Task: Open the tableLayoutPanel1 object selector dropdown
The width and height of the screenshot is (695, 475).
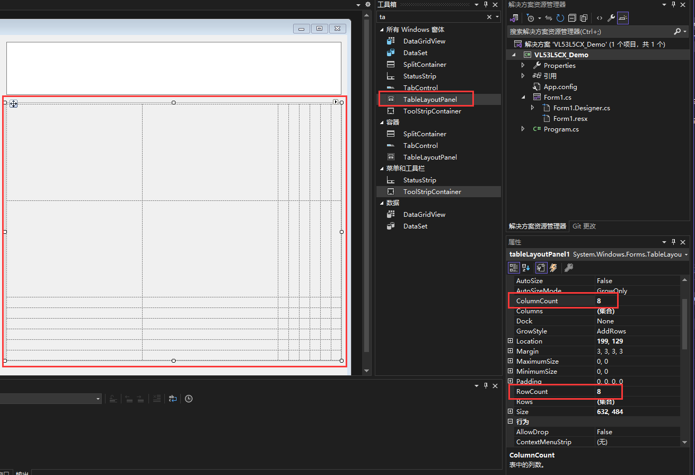Action: (x=687, y=255)
